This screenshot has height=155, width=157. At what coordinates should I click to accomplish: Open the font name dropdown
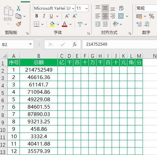point(73,8)
